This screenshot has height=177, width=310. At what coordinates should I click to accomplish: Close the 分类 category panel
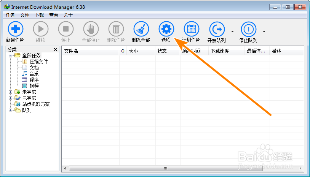click(56, 49)
